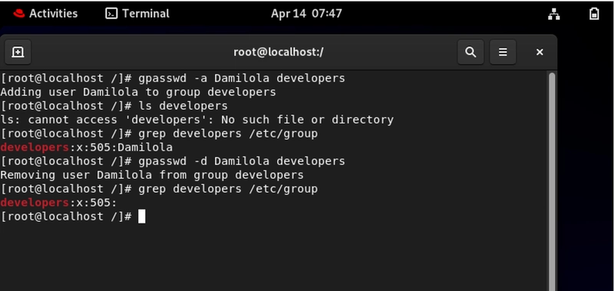The image size is (614, 291).
Task: Open a new terminal tab
Action: (x=18, y=52)
